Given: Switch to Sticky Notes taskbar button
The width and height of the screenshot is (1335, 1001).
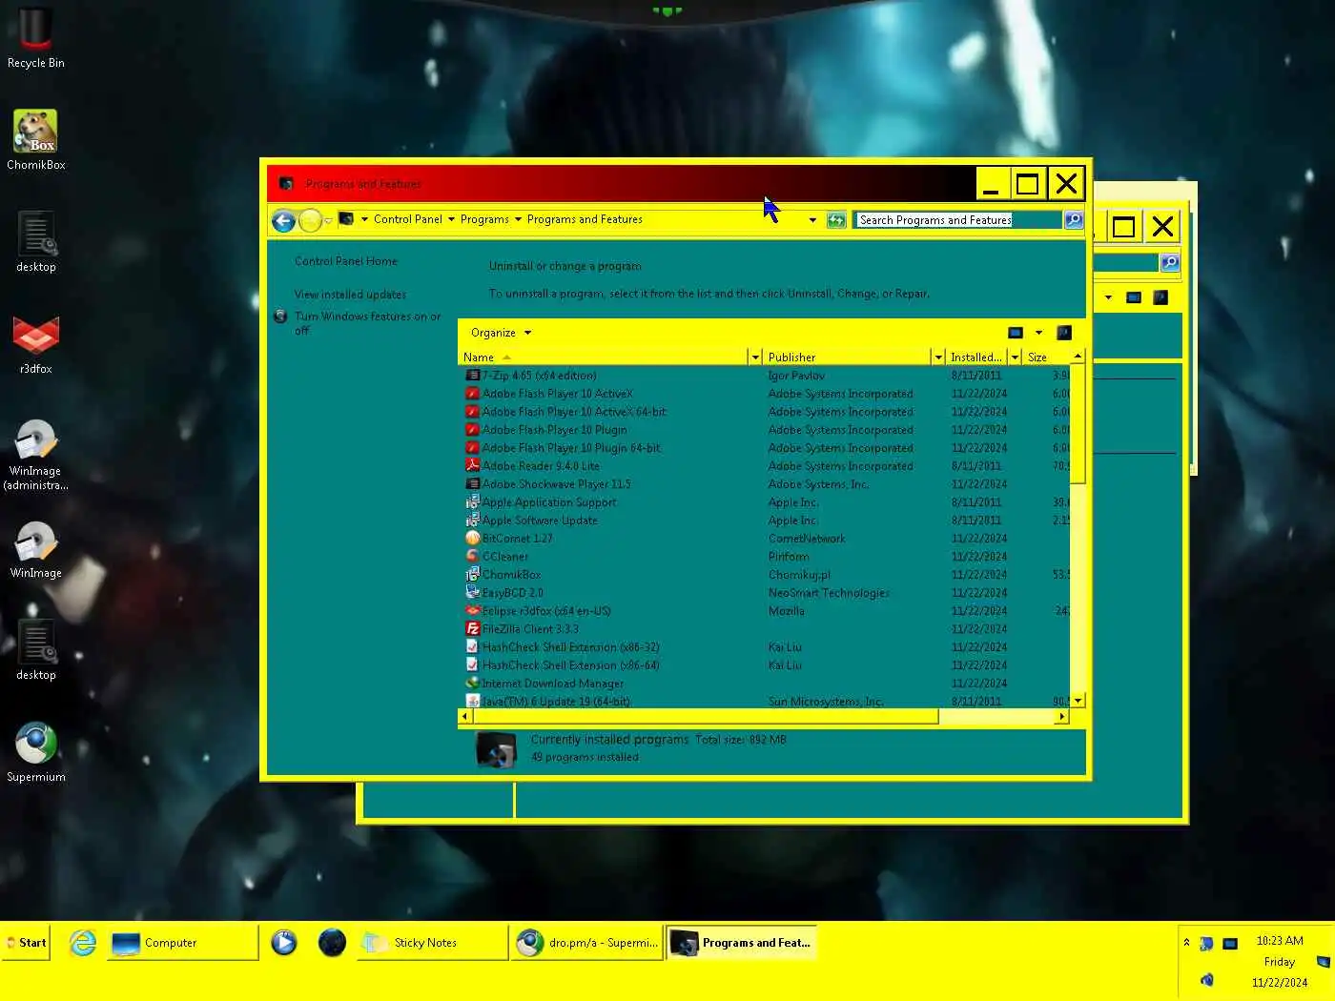Looking at the screenshot, I should (432, 943).
